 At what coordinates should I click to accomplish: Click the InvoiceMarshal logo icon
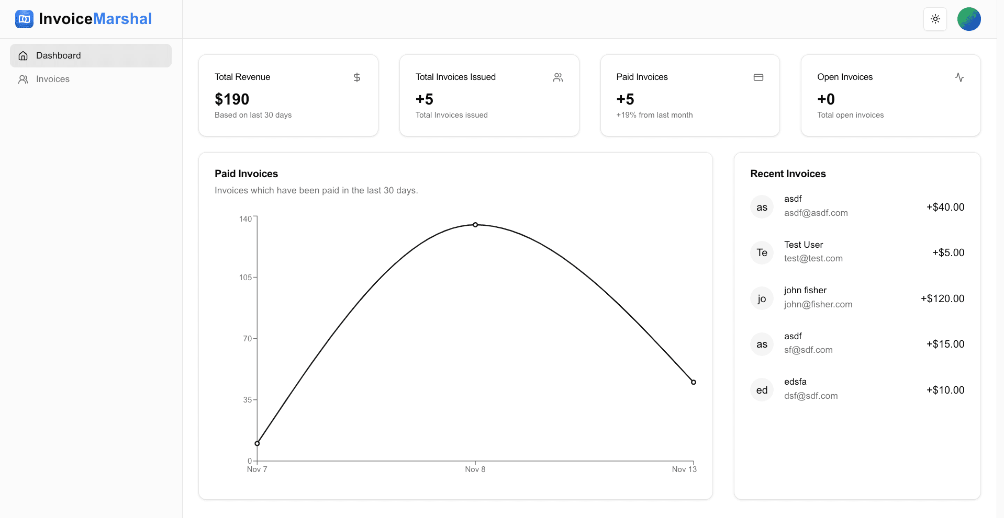tap(24, 19)
